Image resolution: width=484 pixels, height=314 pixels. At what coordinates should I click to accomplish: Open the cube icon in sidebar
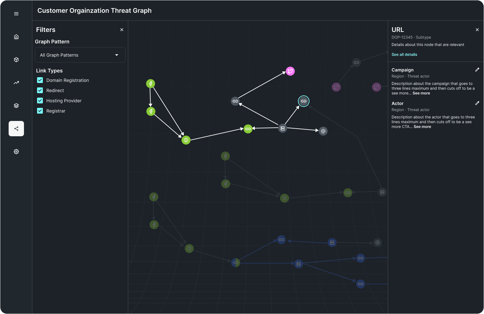pos(16,60)
